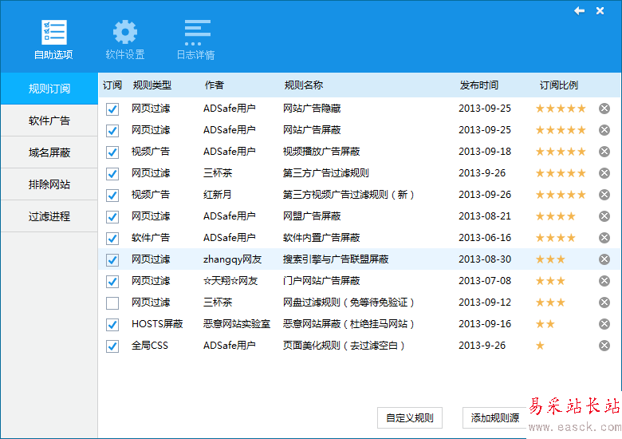The image size is (622, 439).
Task: Open the 域名屏蔽 sidebar tab
Action: (49, 152)
